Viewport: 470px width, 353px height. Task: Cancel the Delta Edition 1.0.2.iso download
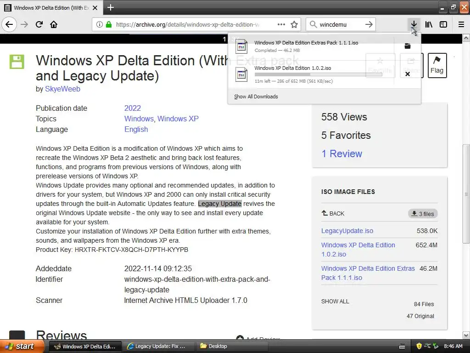pos(408,74)
